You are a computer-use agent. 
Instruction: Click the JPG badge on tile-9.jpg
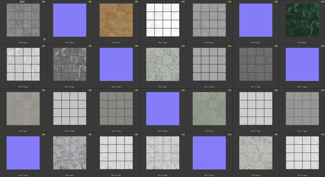coord(136,2)
